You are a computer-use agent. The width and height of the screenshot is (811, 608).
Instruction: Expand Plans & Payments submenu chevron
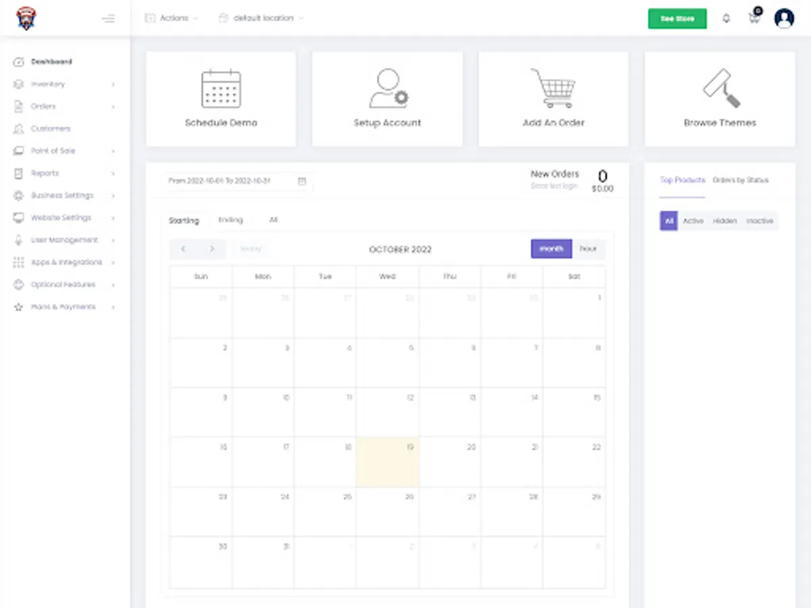[113, 307]
